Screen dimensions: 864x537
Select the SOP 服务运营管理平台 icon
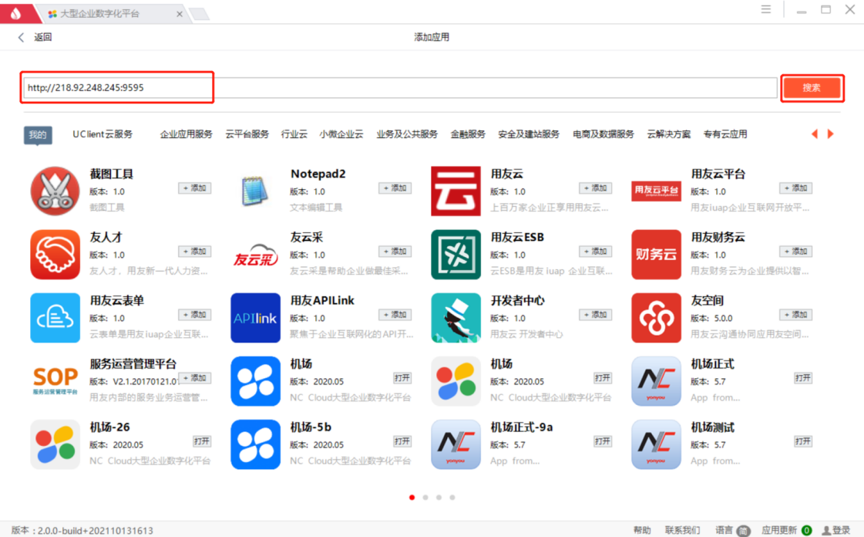click(x=55, y=380)
